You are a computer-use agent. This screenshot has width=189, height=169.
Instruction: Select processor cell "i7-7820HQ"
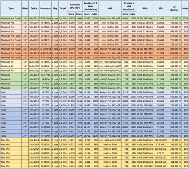46,53
